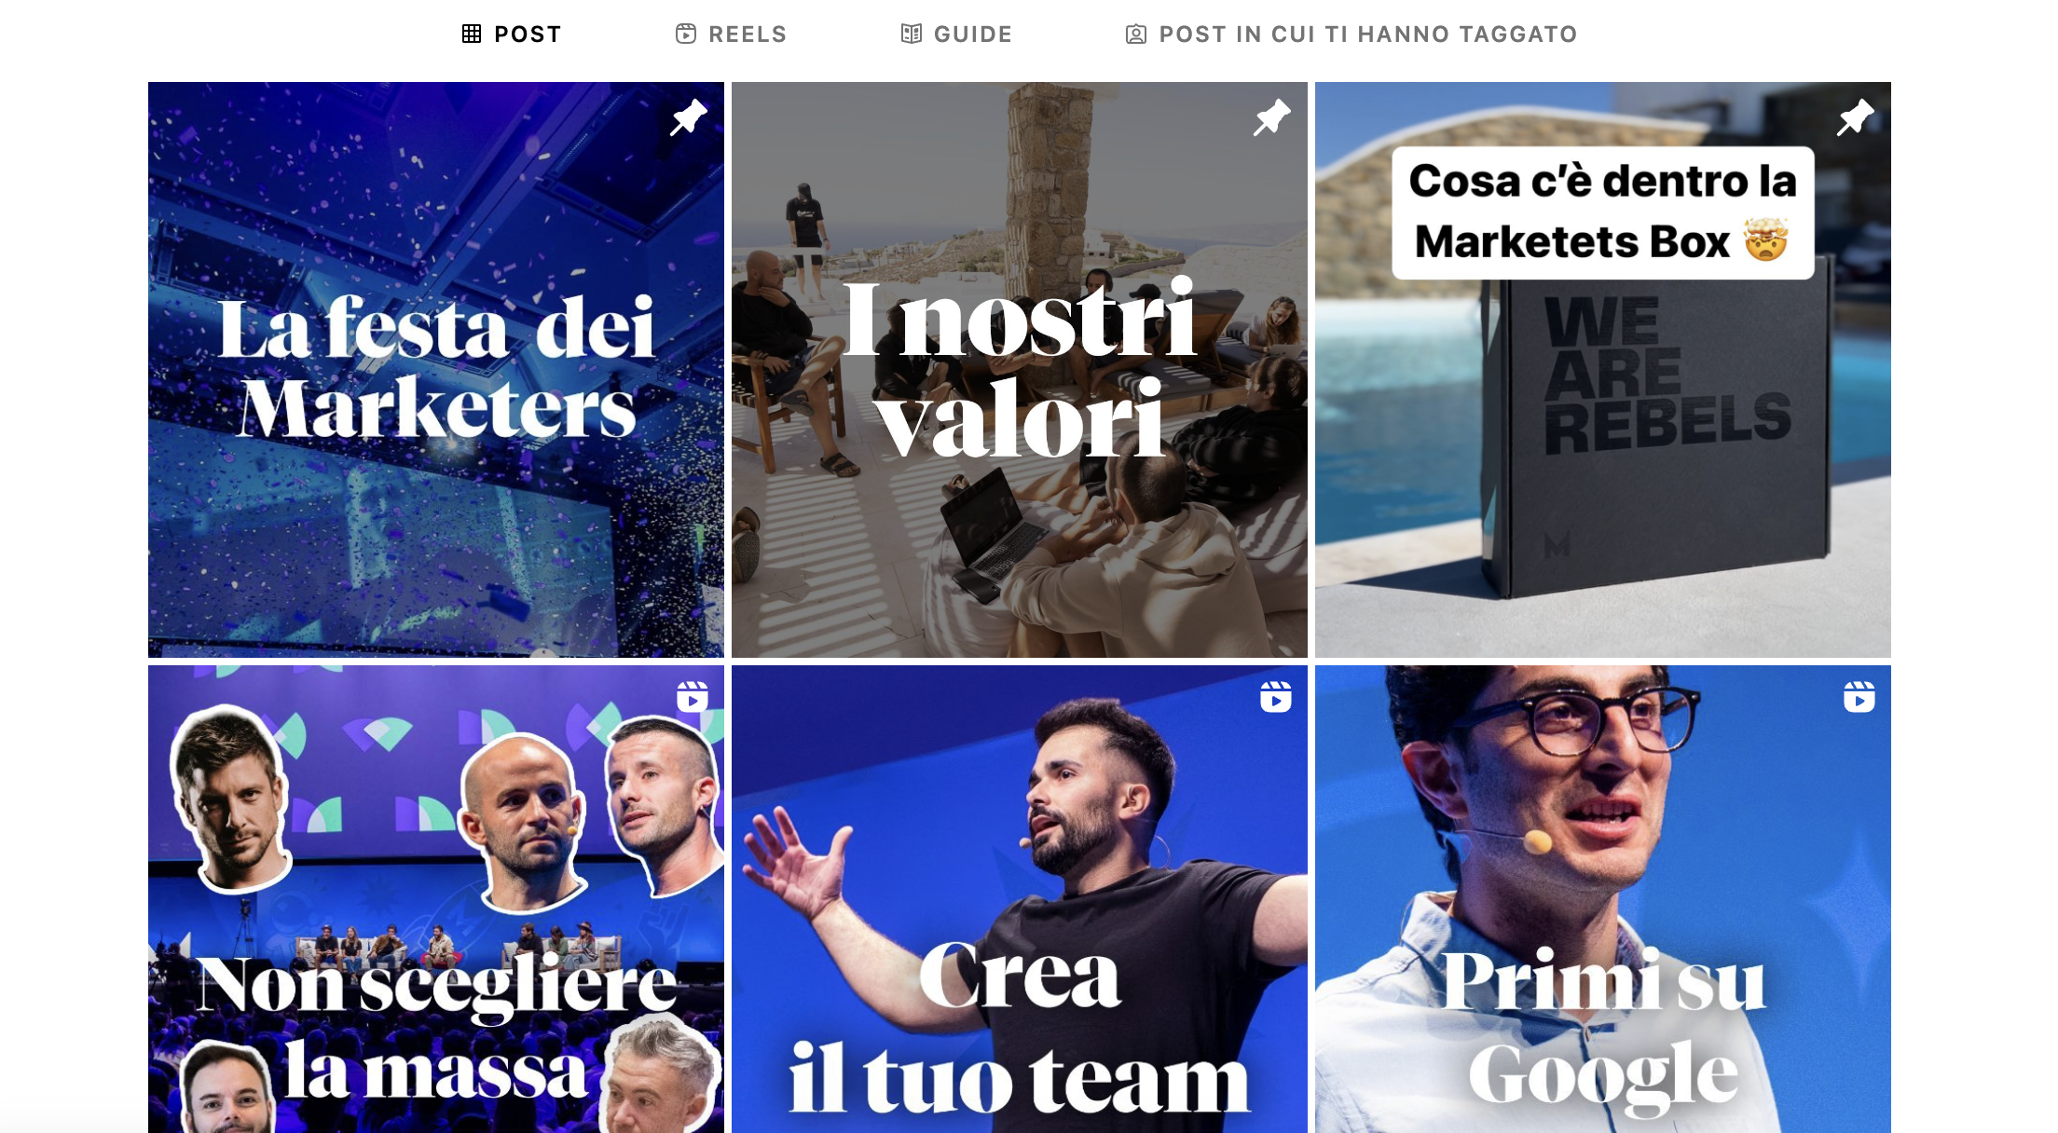Click the tagged-person icon in tab bar
This screenshot has height=1133, width=2058.
(1136, 34)
